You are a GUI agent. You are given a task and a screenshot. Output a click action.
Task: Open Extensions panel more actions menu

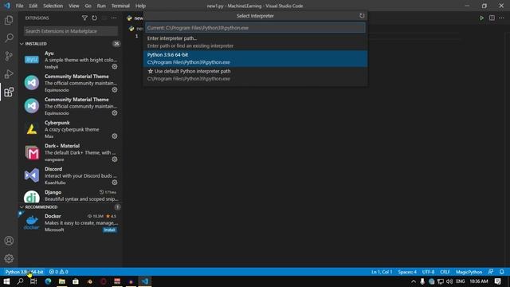point(113,18)
